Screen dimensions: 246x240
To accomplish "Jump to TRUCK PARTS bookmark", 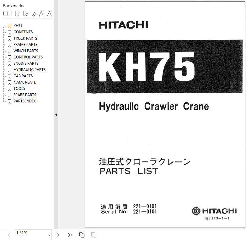I will click(x=25, y=38).
